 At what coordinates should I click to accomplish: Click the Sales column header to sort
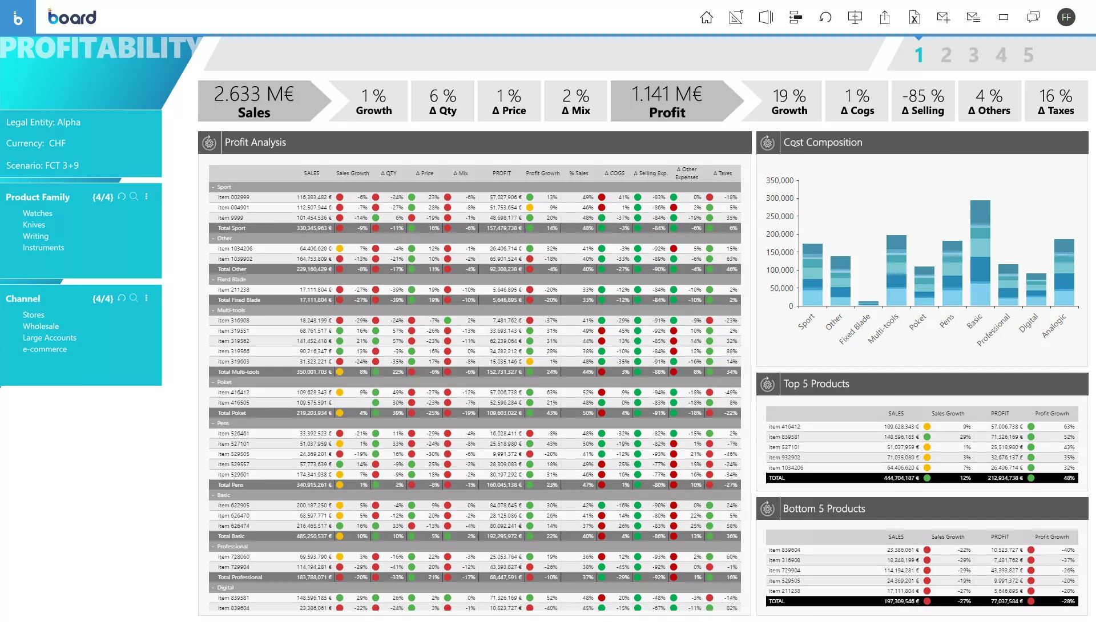[x=312, y=173]
